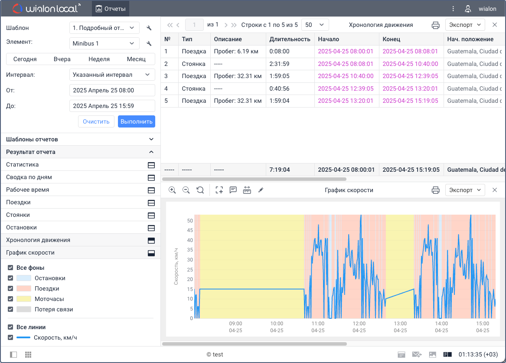Click the chart zoom in magnifier icon

tap(172, 190)
